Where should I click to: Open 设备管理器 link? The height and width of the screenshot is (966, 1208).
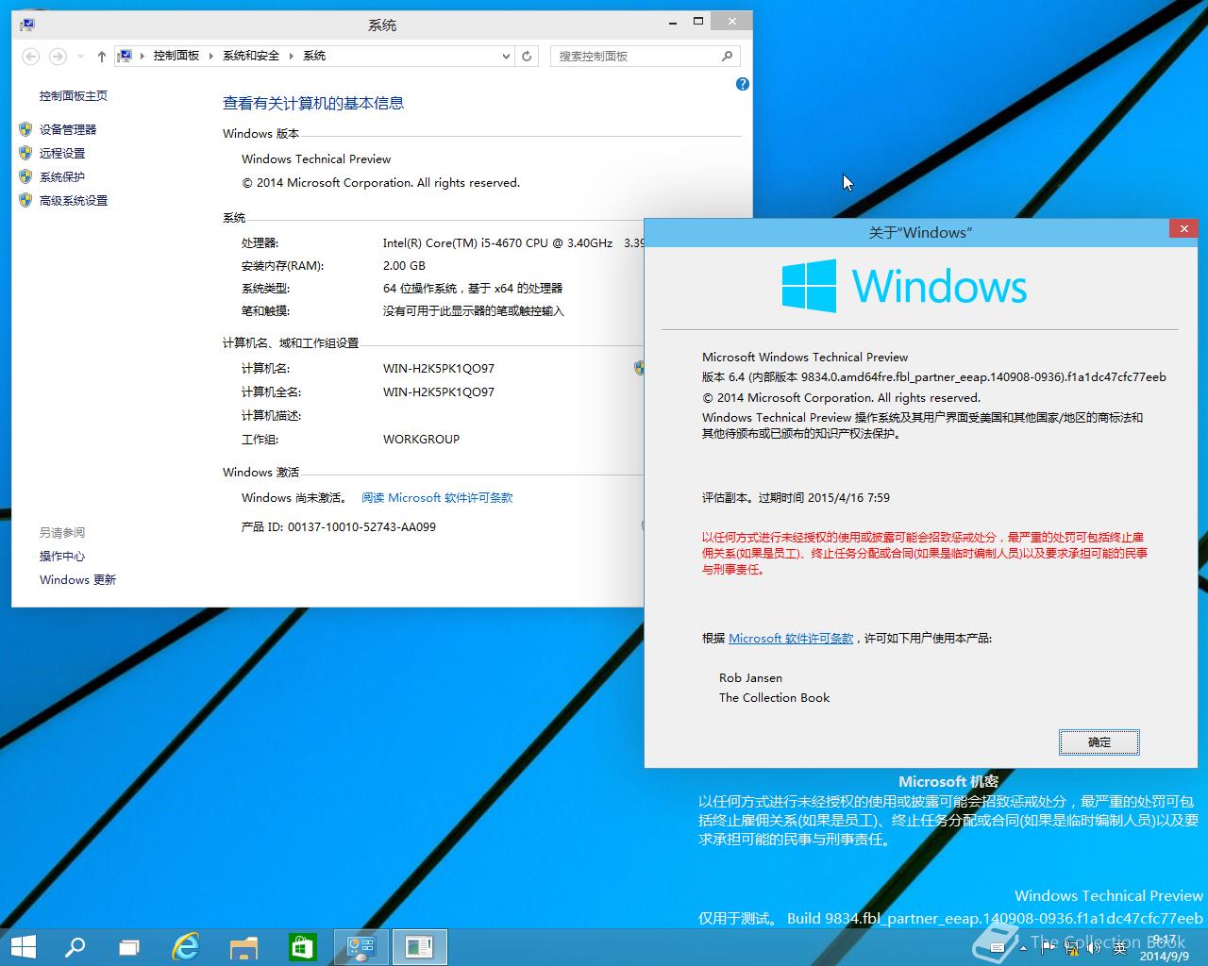68,129
